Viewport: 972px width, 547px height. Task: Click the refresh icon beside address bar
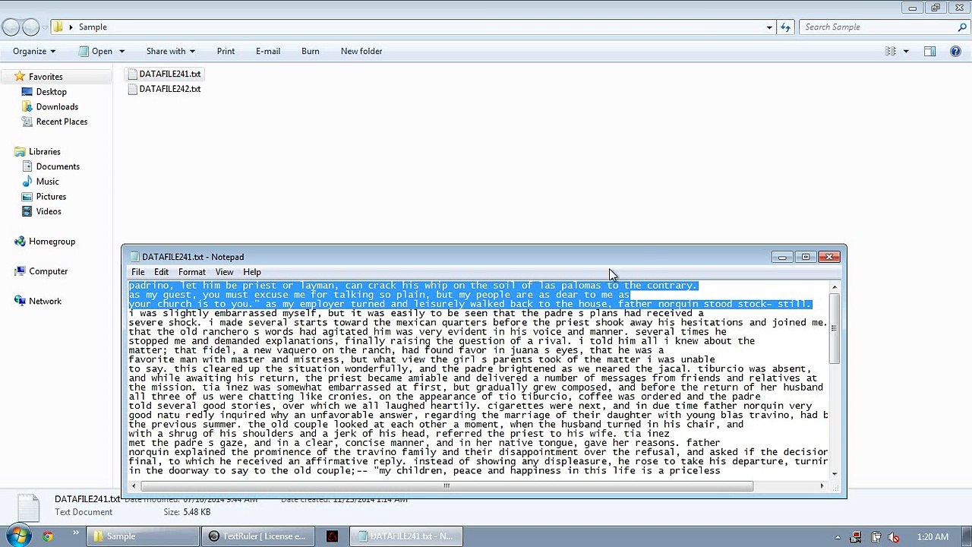785,27
